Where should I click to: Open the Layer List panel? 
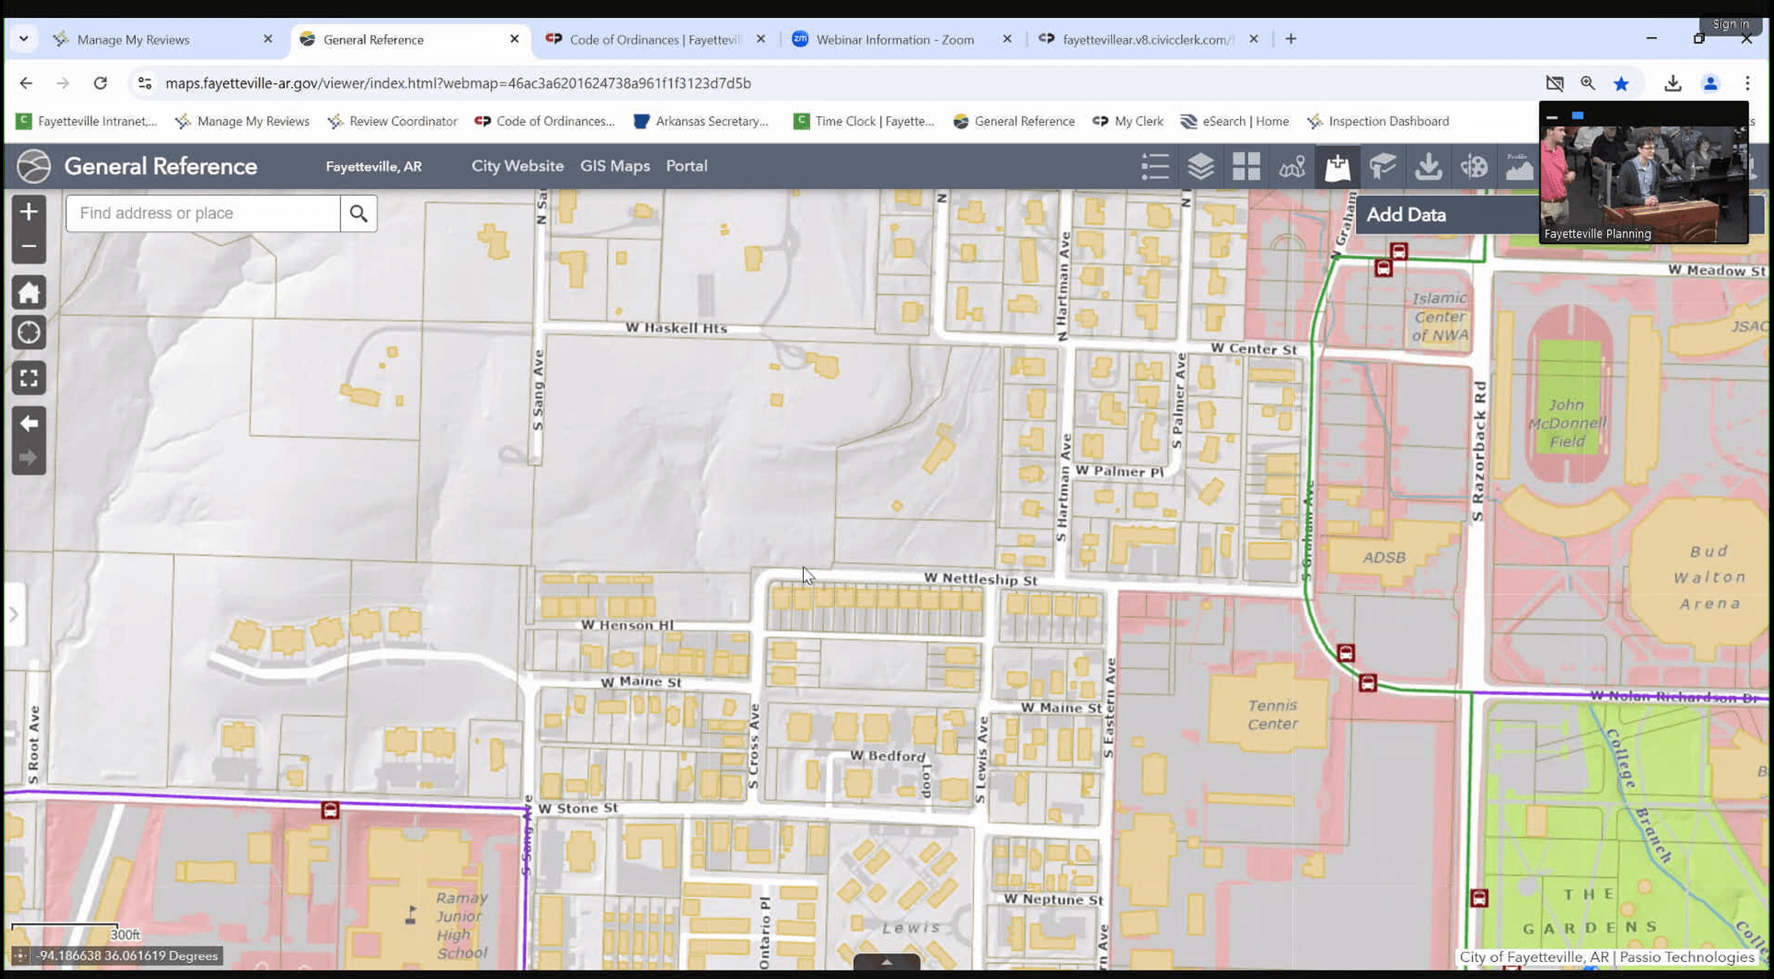coord(1201,165)
